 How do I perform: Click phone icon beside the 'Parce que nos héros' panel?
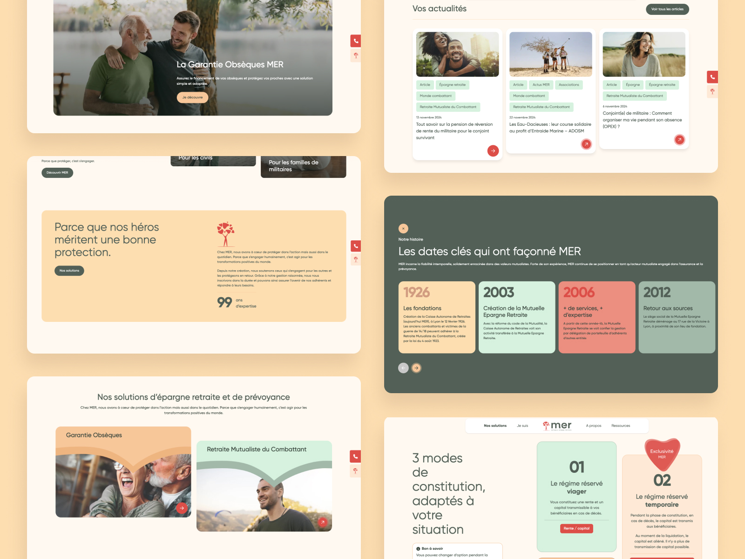(356, 246)
